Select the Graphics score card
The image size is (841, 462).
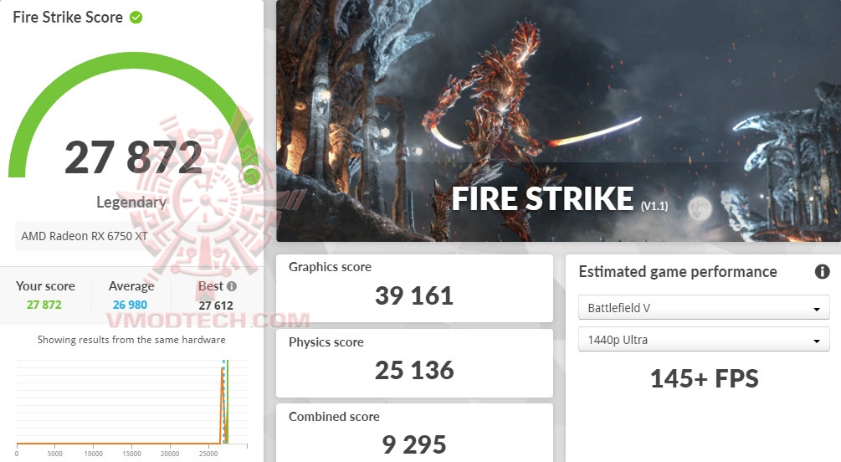pos(414,288)
